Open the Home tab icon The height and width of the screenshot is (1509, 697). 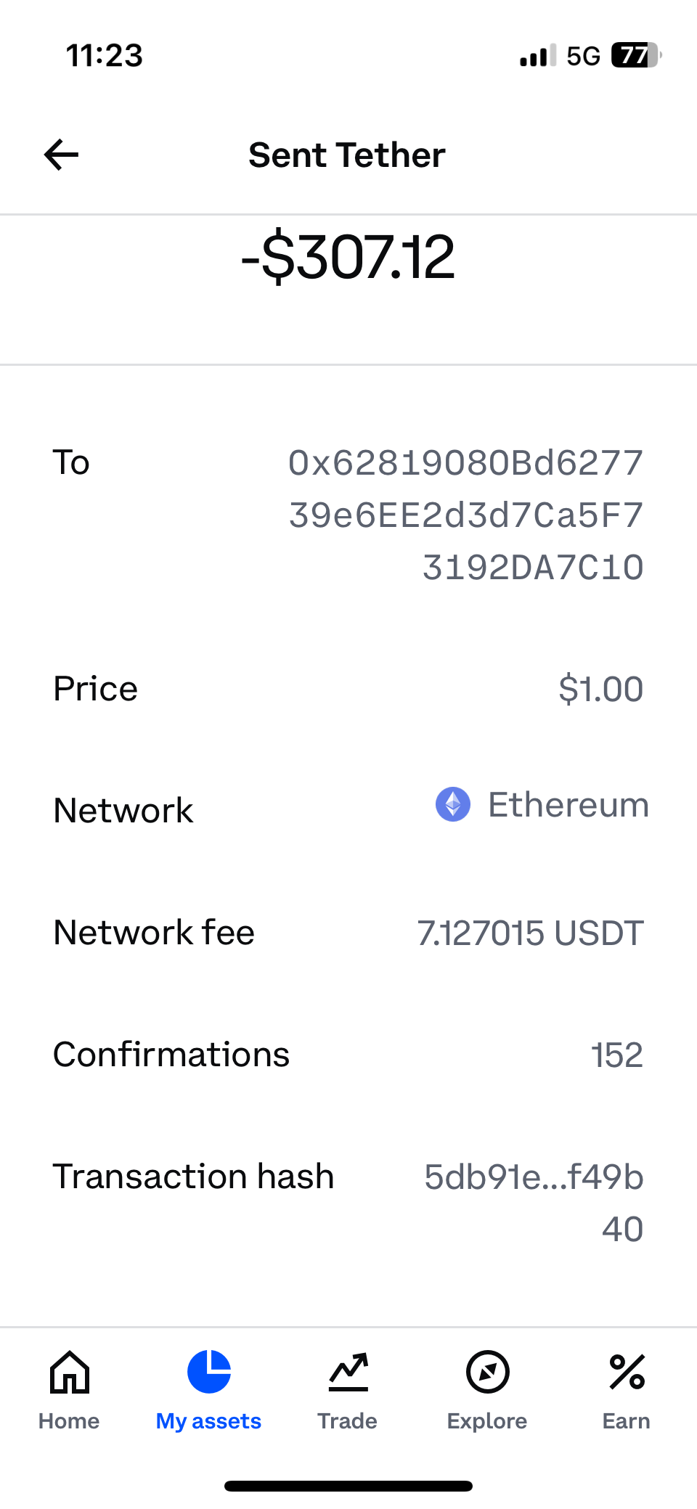point(70,1372)
